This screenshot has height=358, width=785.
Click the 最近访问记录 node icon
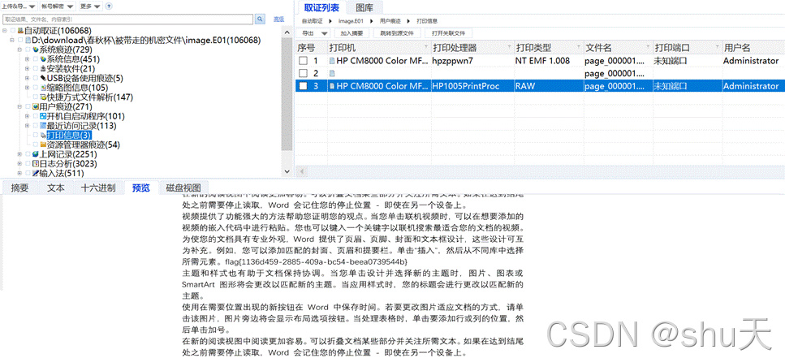coord(43,126)
